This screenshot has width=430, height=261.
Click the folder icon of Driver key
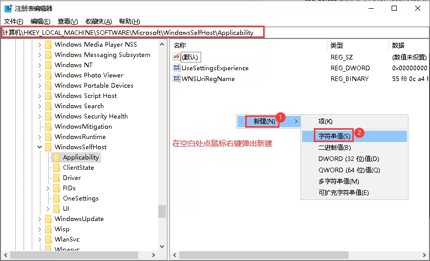point(56,178)
